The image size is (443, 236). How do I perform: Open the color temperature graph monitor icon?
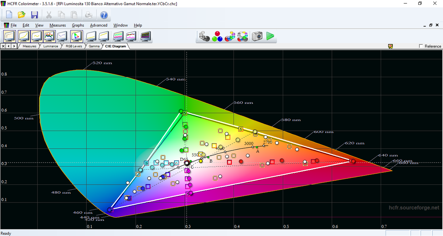coord(62,36)
